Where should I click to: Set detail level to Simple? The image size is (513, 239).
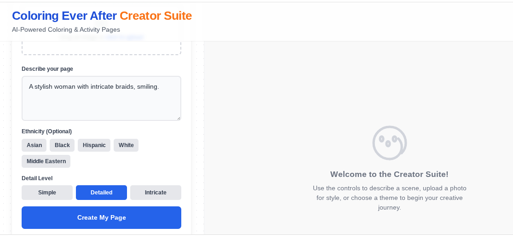coord(47,193)
